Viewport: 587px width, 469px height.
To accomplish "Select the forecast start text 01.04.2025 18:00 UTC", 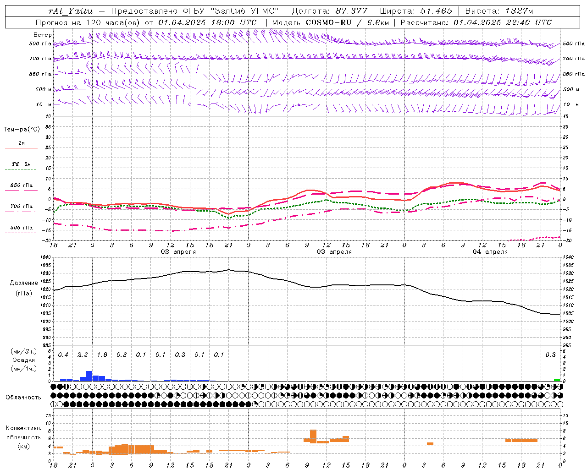I will (207, 22).
